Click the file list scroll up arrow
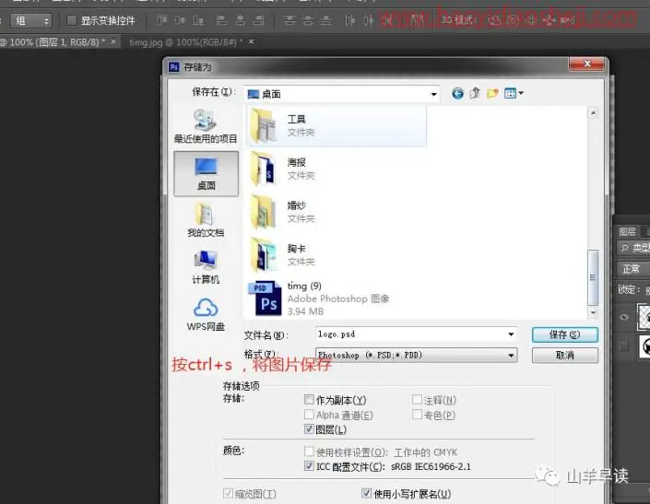This screenshot has height=504, width=650. pyautogui.click(x=593, y=113)
